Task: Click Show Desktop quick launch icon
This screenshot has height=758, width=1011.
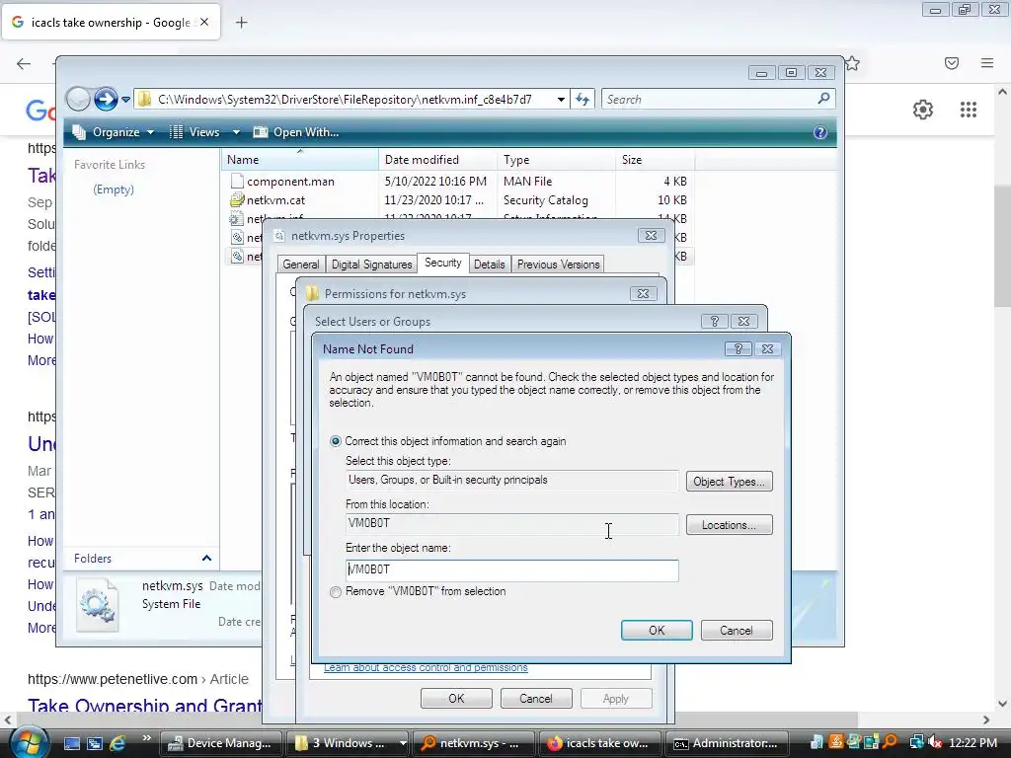Action: pos(71,743)
